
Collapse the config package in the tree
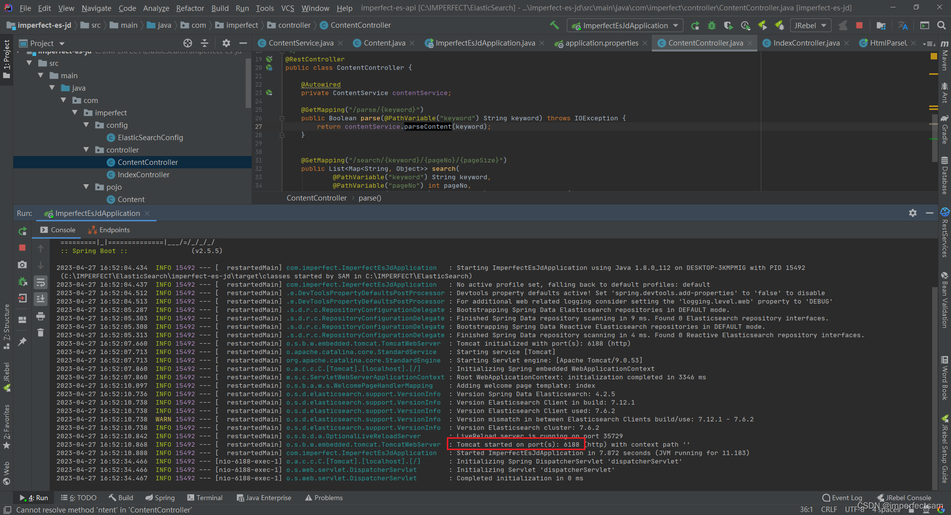[x=86, y=125]
